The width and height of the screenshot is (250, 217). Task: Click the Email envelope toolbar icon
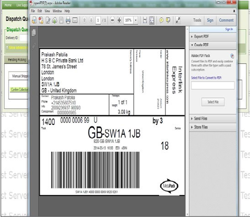tap(75, 20)
